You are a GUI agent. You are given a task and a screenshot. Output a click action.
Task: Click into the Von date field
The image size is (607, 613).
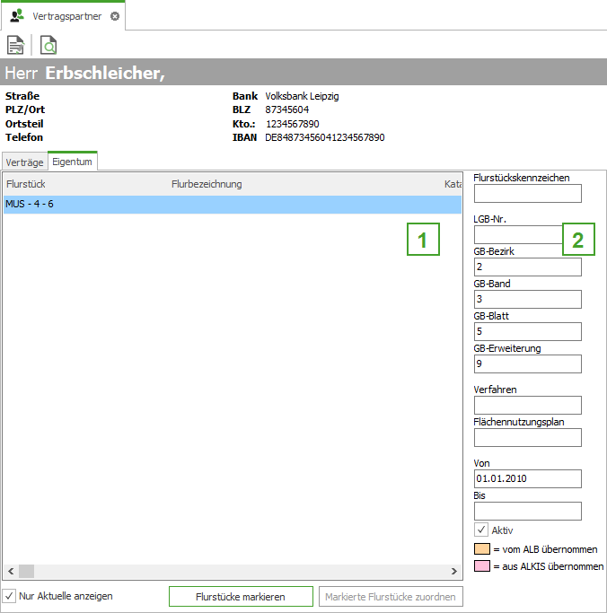point(527,478)
